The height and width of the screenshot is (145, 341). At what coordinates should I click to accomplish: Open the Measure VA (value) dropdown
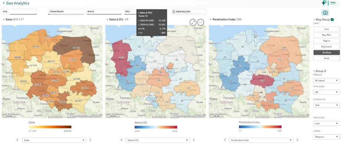pyautogui.click(x=327, y=80)
